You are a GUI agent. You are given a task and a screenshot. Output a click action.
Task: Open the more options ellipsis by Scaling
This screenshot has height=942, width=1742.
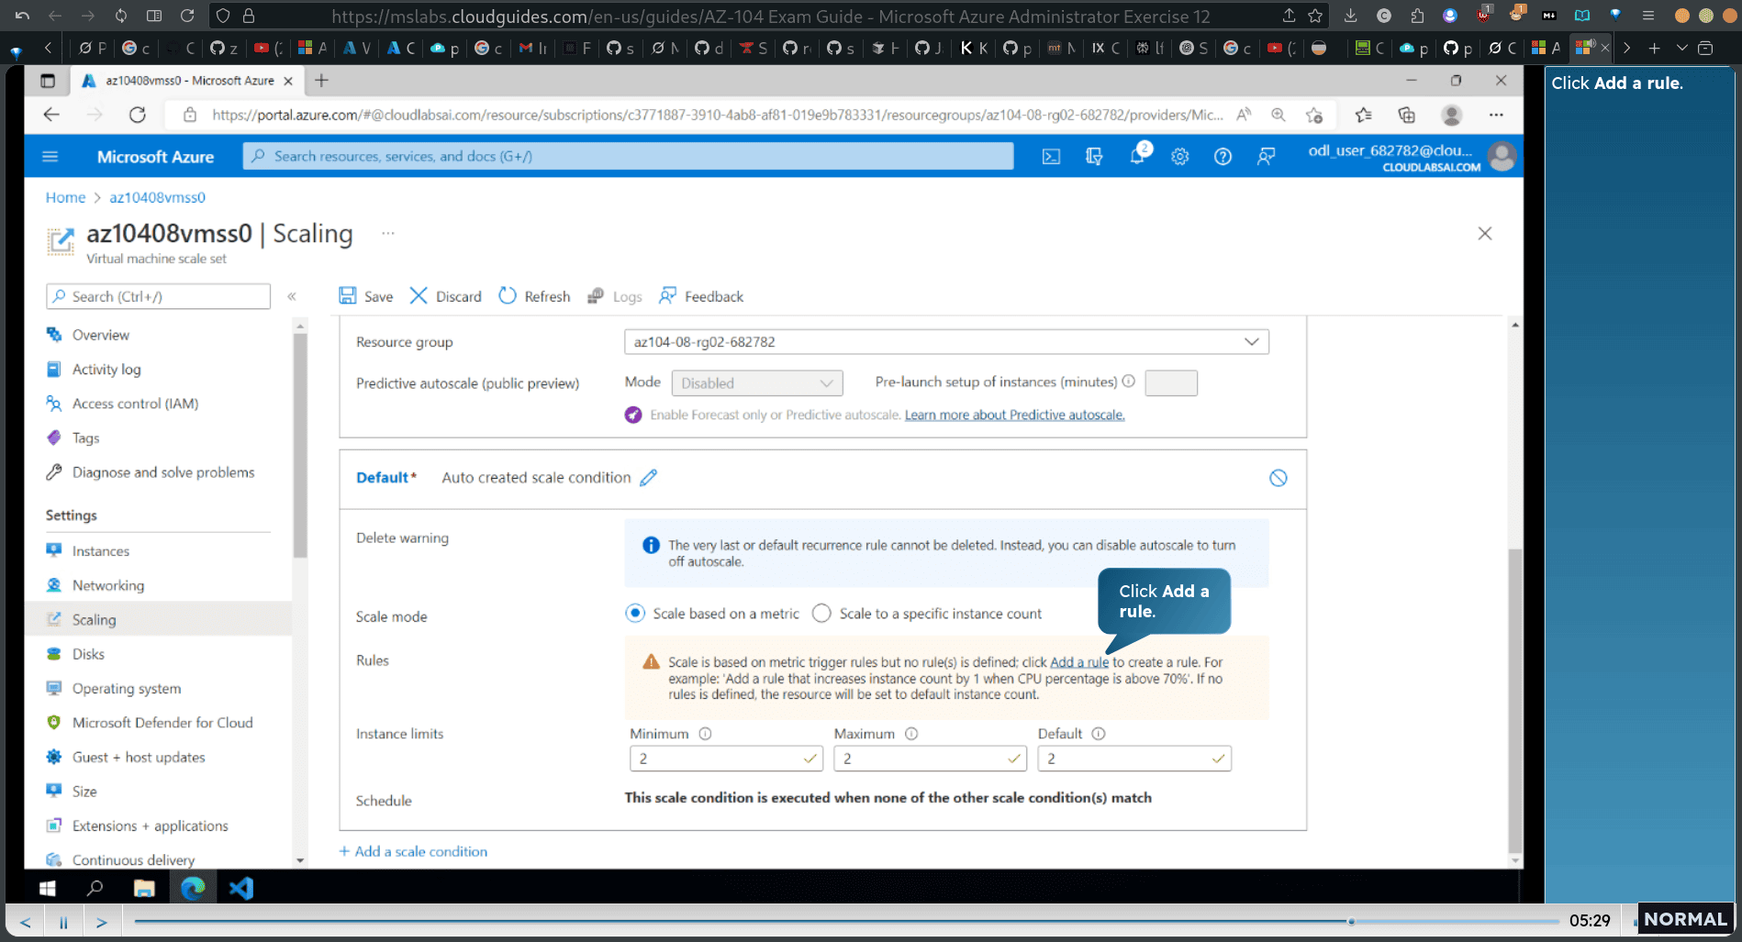coord(388,233)
